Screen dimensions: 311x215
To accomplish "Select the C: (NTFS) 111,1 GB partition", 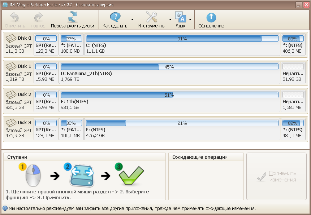I will click(182, 45).
